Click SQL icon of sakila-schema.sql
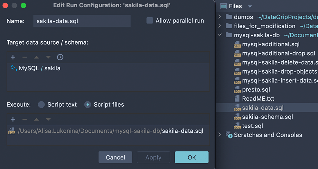 pyautogui.click(x=237, y=117)
